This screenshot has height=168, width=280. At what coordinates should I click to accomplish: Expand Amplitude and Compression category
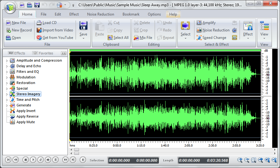(7, 61)
